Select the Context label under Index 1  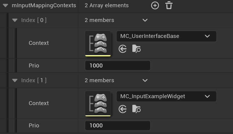39,103
